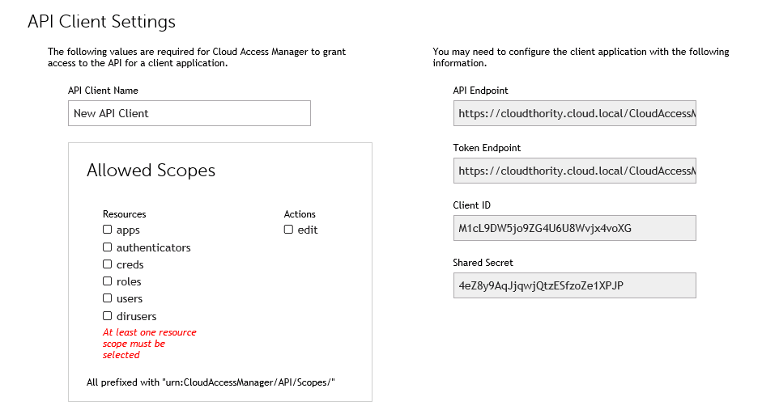Select the roles resource checkbox

click(x=107, y=281)
